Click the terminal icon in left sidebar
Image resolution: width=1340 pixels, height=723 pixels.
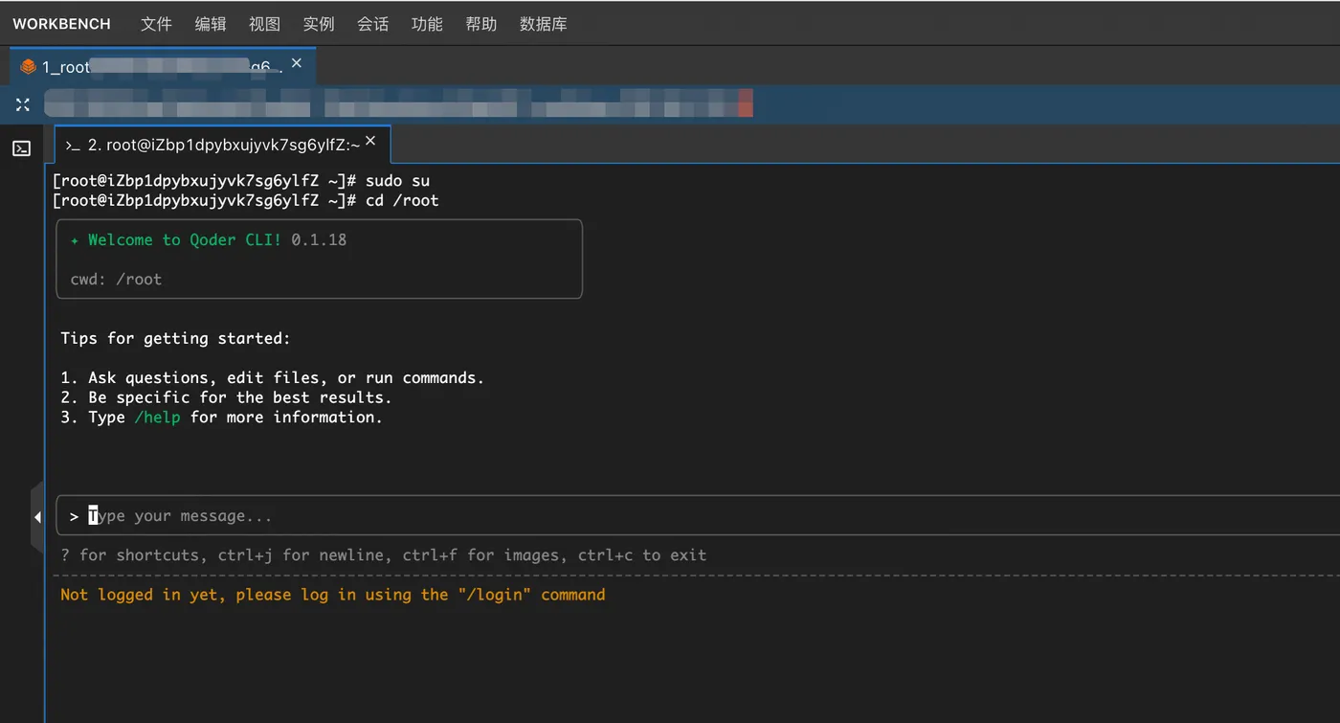(21, 148)
